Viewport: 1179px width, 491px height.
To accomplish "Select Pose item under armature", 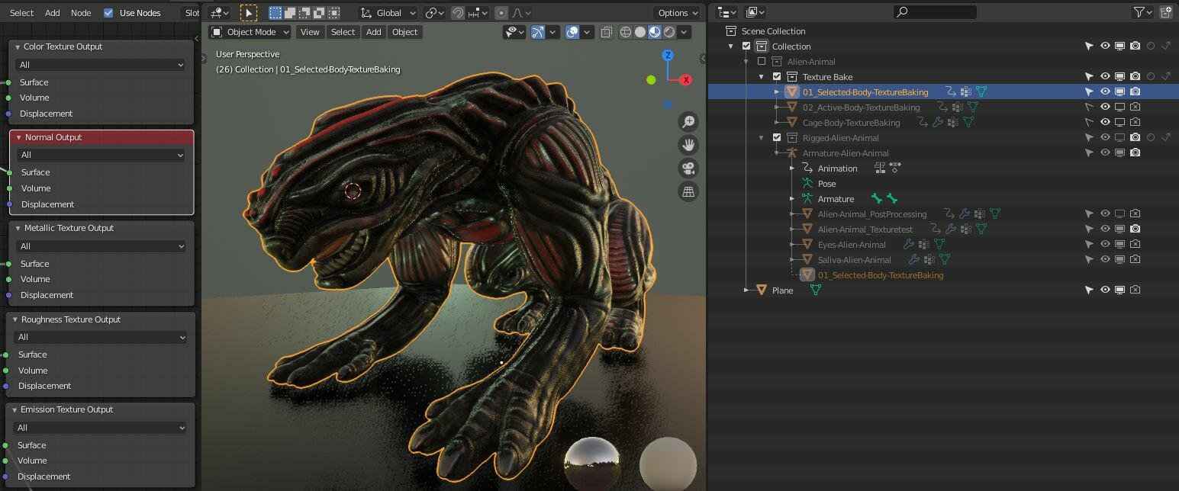I will pos(826,184).
